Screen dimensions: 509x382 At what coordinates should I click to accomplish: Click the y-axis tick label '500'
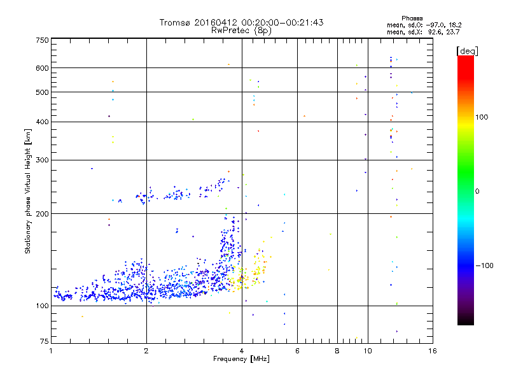pyautogui.click(x=43, y=92)
